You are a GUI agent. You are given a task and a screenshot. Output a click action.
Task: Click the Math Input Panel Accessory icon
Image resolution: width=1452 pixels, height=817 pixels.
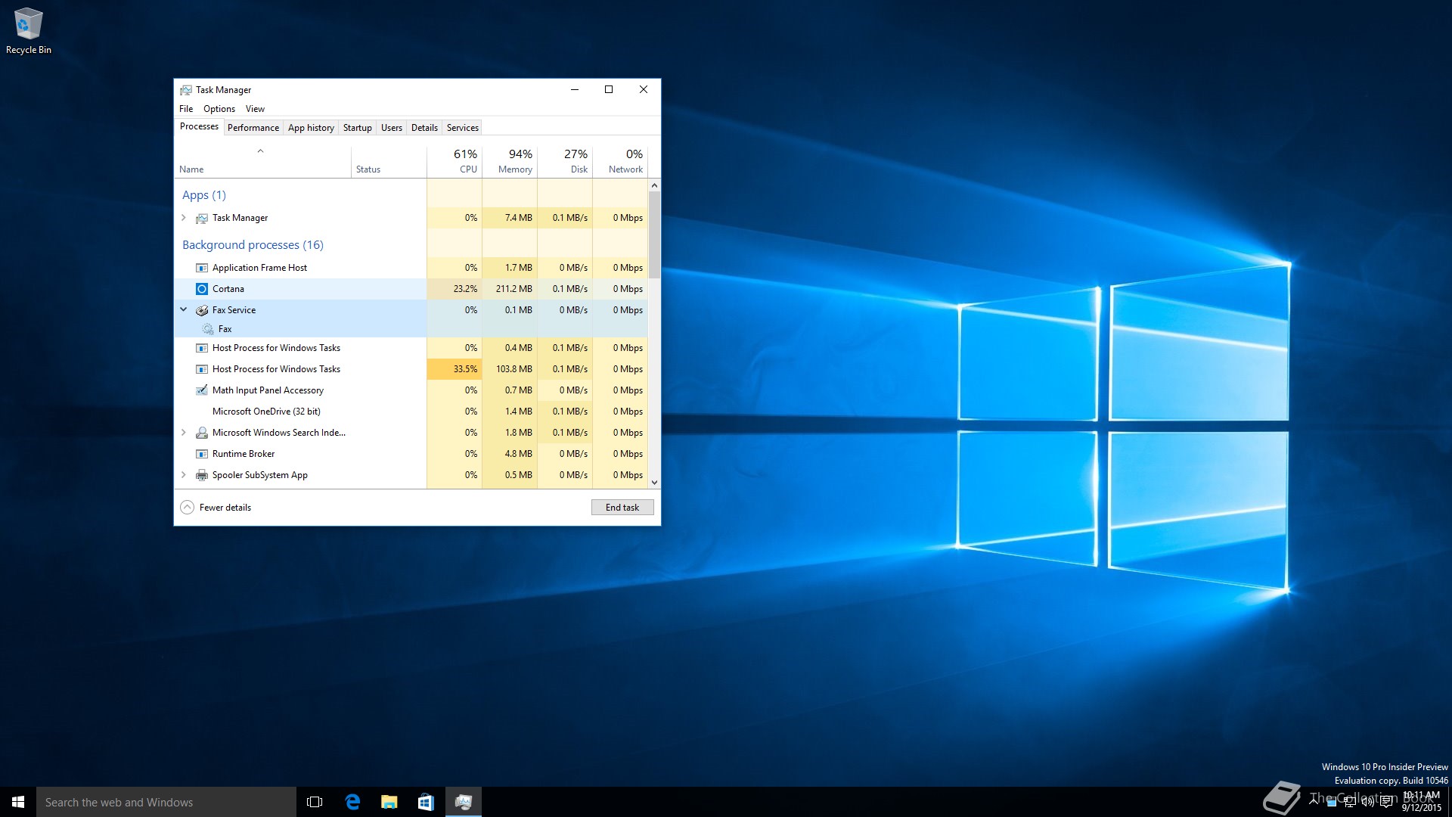tap(202, 390)
